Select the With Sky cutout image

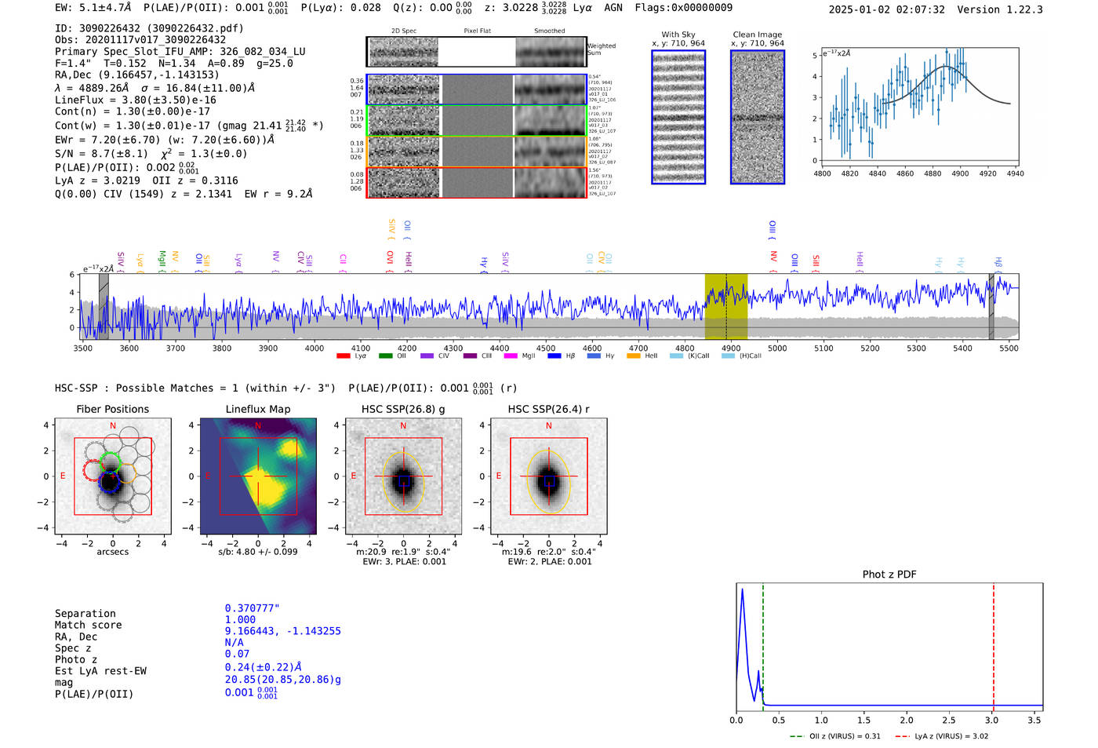[x=678, y=118]
